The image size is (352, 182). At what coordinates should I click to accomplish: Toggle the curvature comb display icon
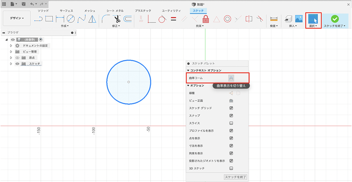(x=231, y=78)
